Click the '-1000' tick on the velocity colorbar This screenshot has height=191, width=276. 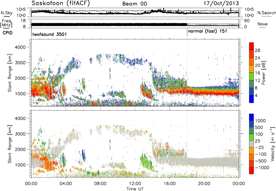click(262, 168)
